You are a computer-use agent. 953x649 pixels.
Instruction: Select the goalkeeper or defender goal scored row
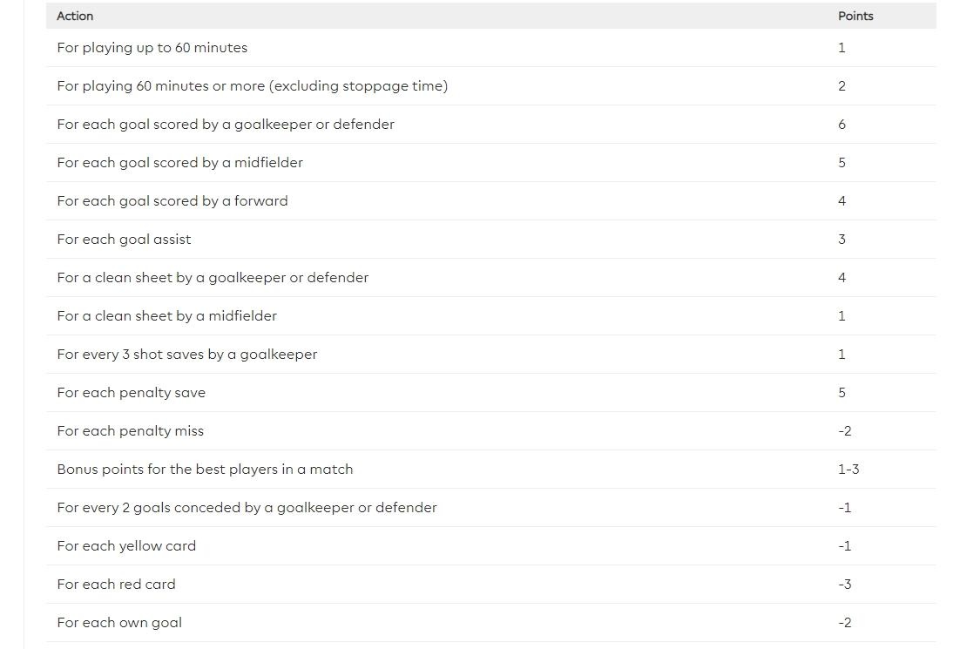click(x=226, y=125)
